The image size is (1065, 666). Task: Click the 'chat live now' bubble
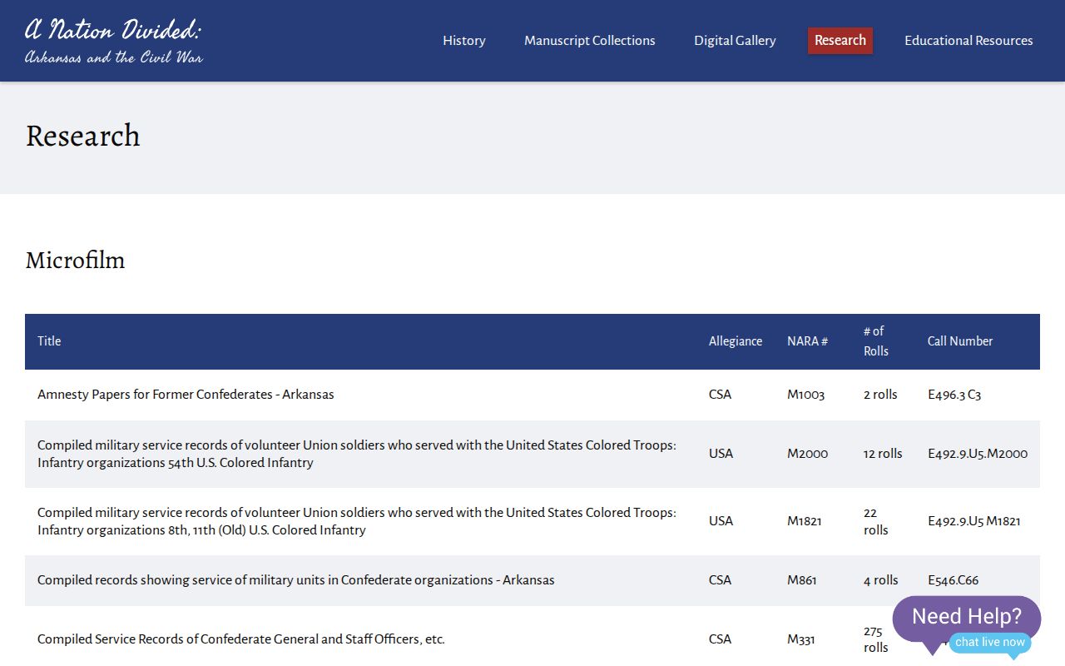[990, 642]
